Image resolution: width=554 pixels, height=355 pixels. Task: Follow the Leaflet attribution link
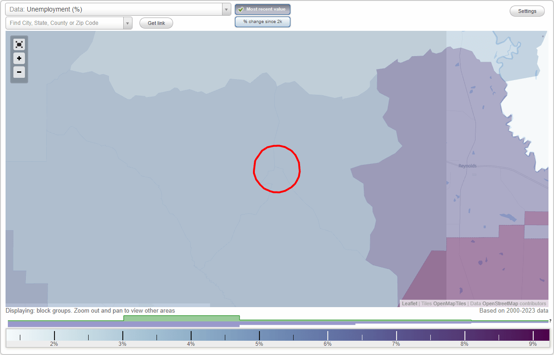point(409,303)
